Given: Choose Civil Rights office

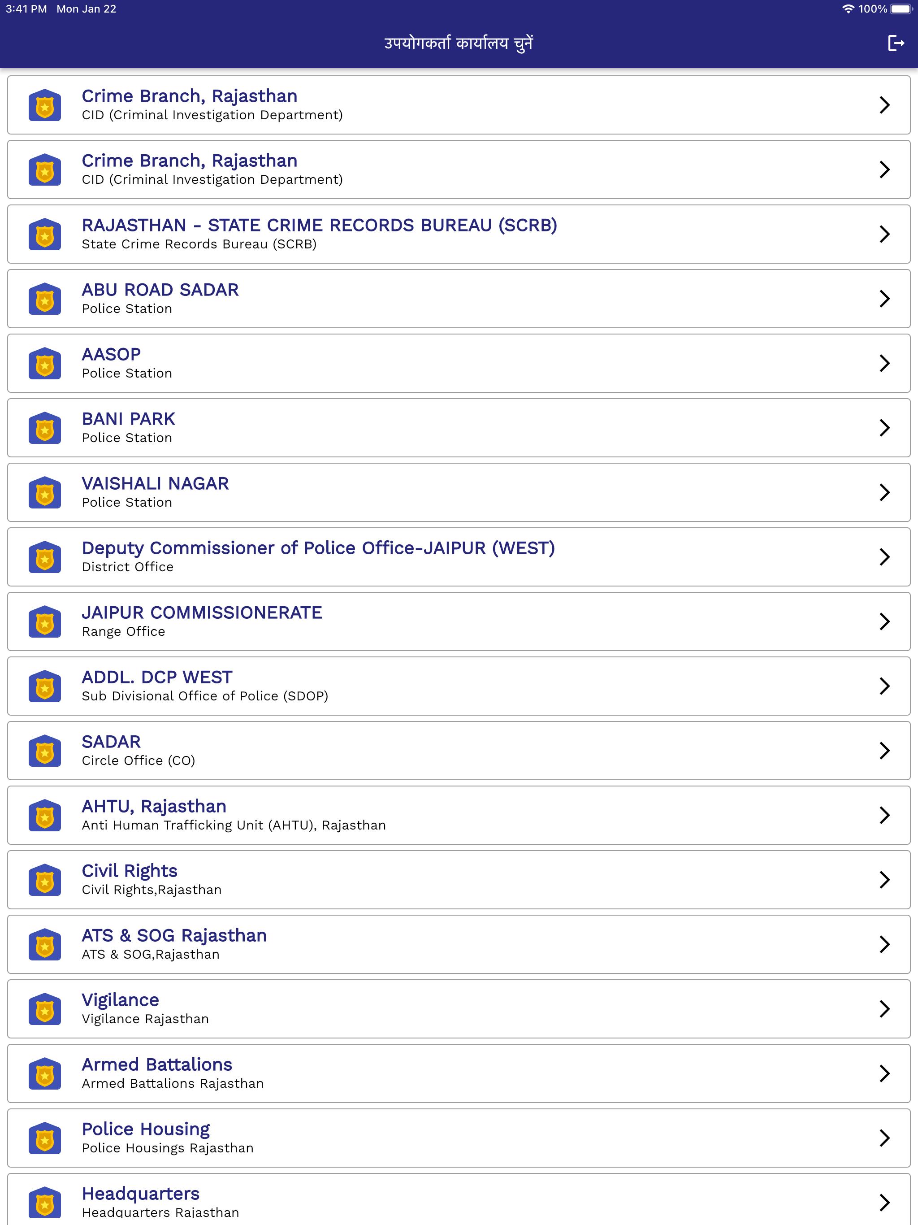Looking at the screenshot, I should tap(459, 880).
